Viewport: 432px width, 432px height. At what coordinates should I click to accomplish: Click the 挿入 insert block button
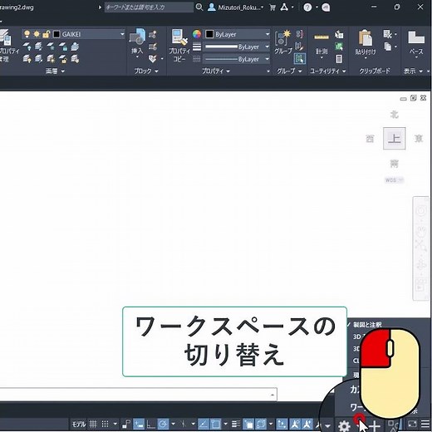[137, 43]
